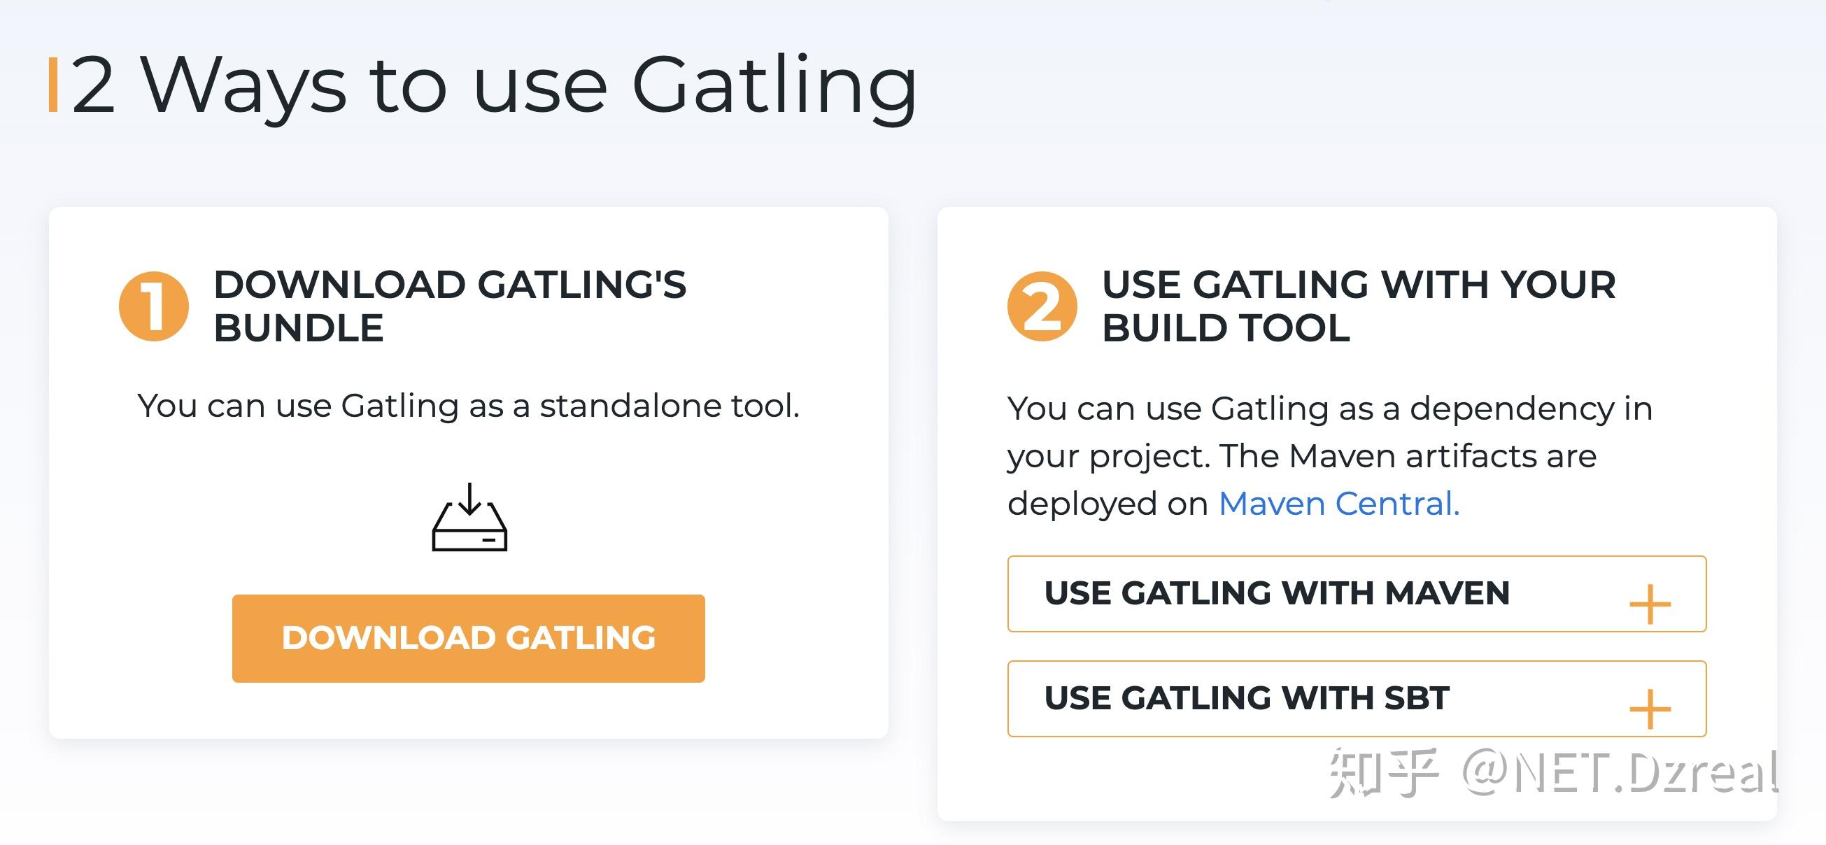Click the orange DOWNLOAD GATLING colored button area
The width and height of the screenshot is (1826, 845).
tap(469, 638)
